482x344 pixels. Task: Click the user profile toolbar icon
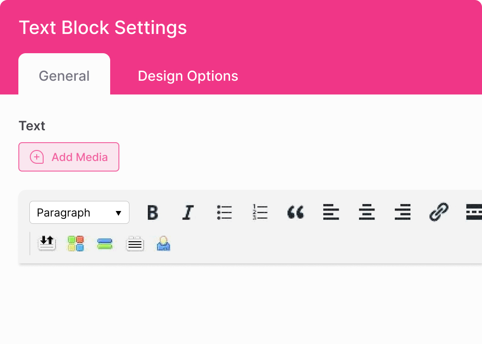[163, 244]
